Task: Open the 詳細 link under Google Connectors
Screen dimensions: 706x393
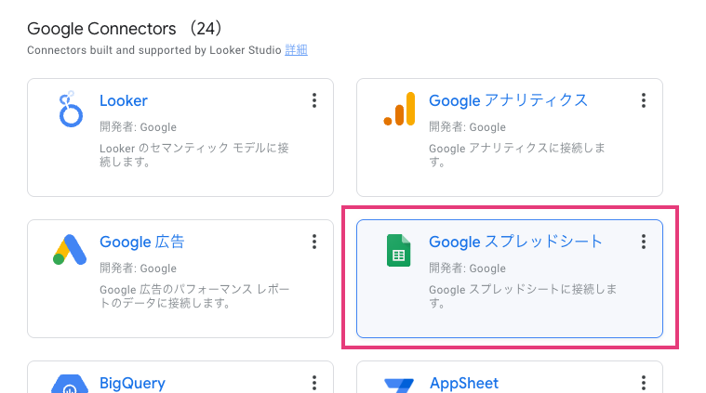Action: (296, 50)
